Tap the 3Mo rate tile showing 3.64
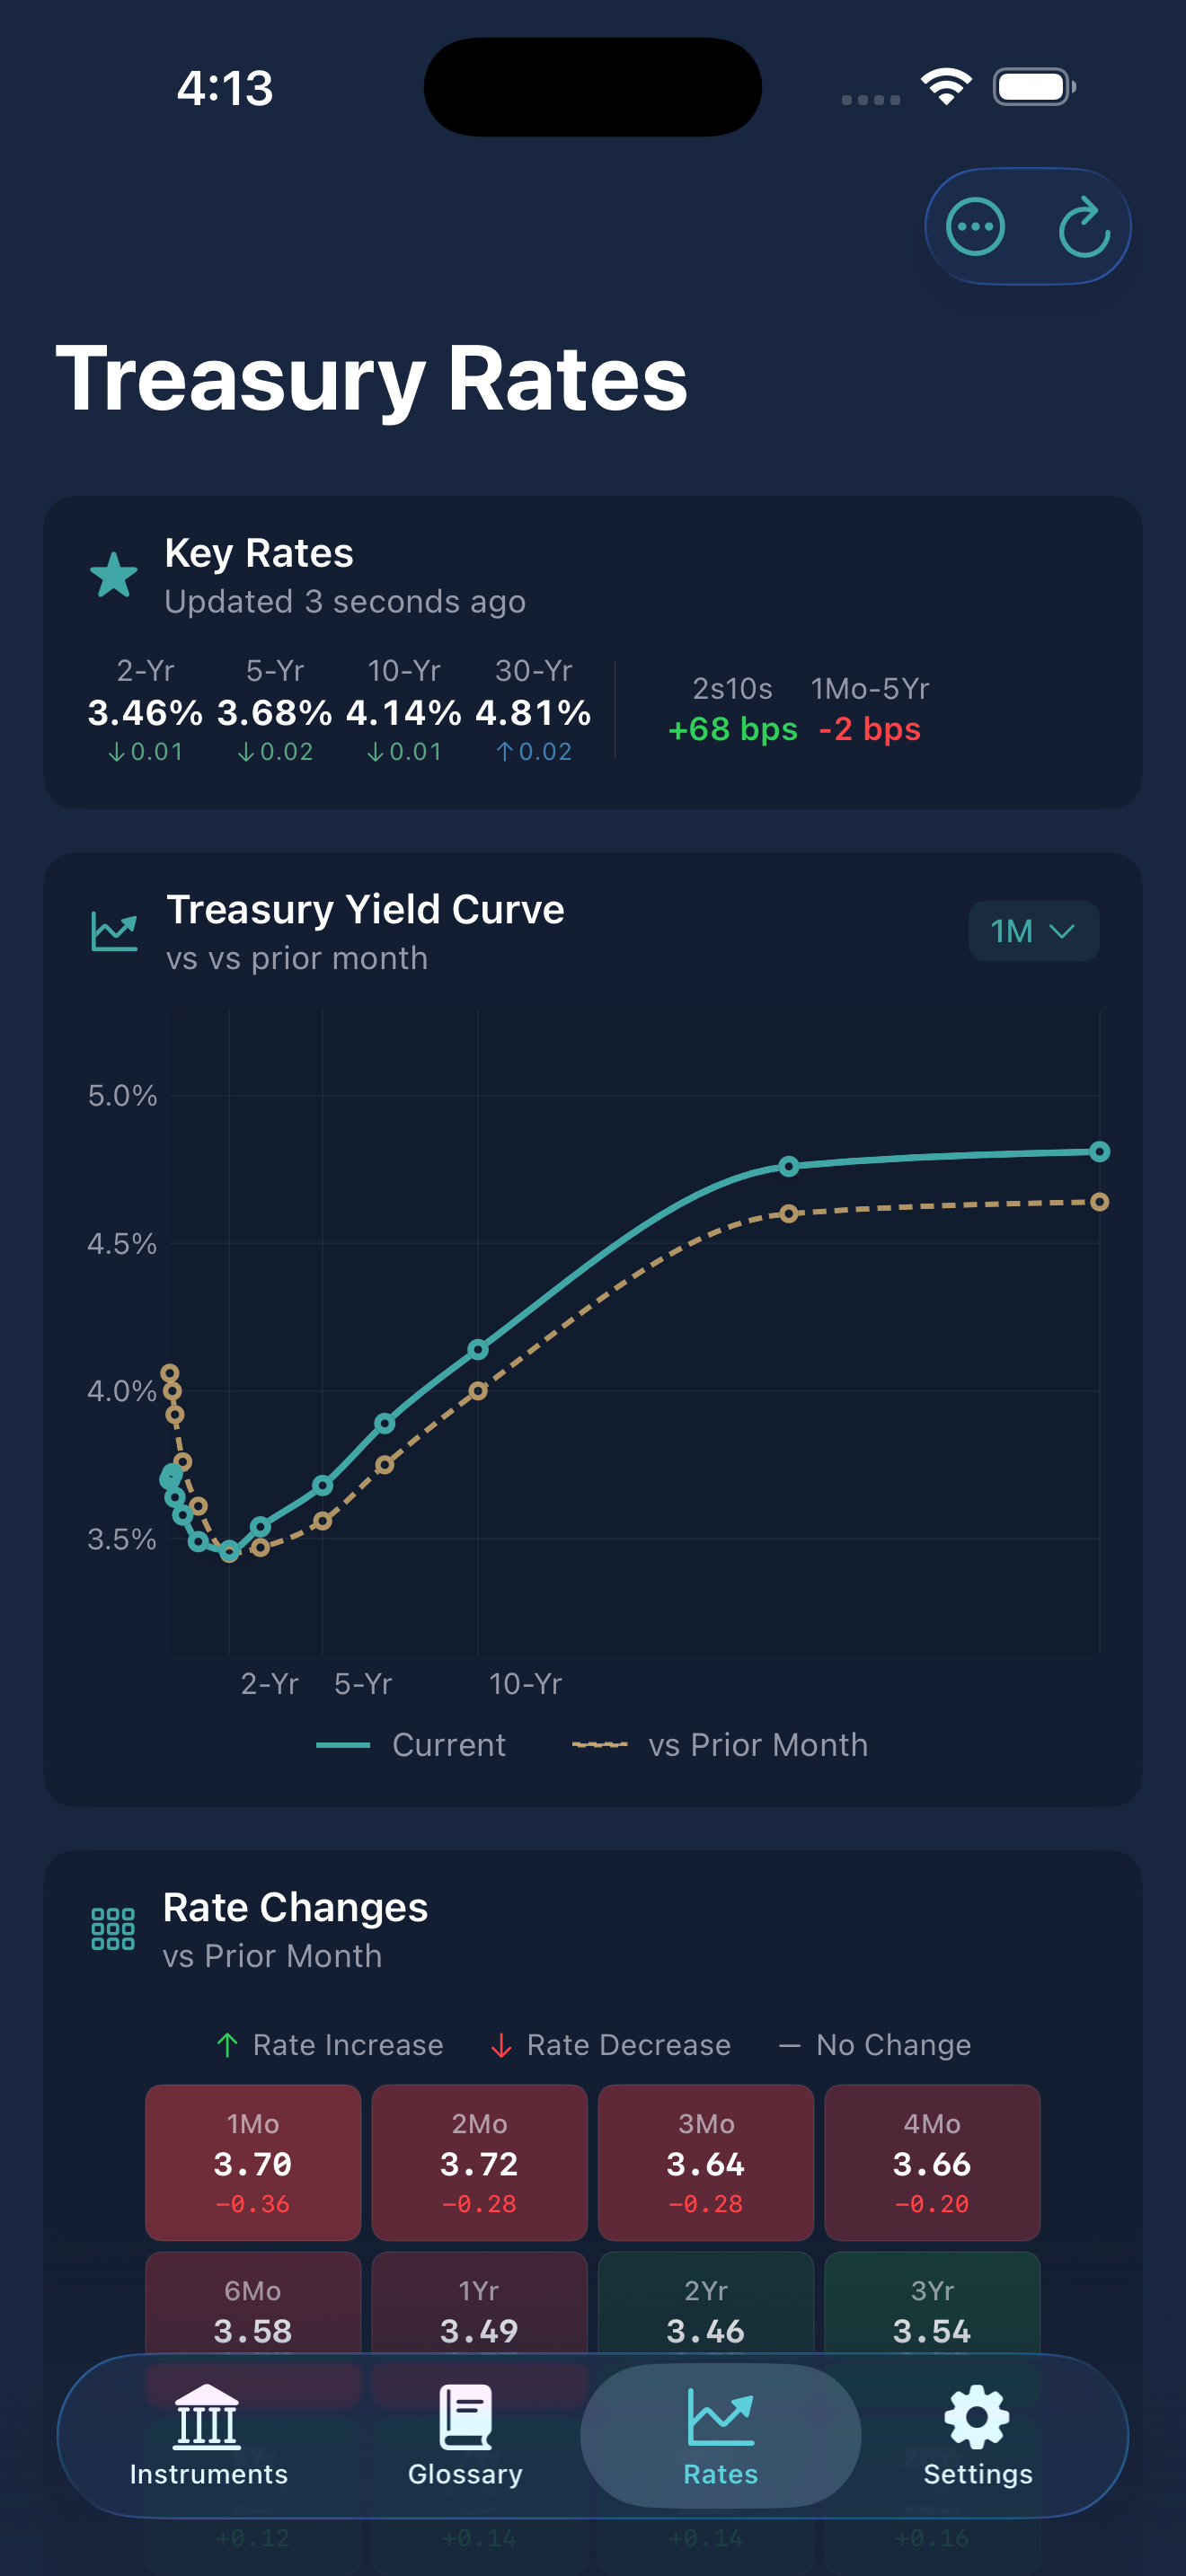The width and height of the screenshot is (1186, 2576). pyautogui.click(x=705, y=2165)
